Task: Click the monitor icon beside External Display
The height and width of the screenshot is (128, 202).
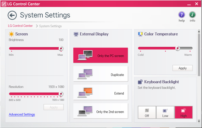Action: coord(76,34)
